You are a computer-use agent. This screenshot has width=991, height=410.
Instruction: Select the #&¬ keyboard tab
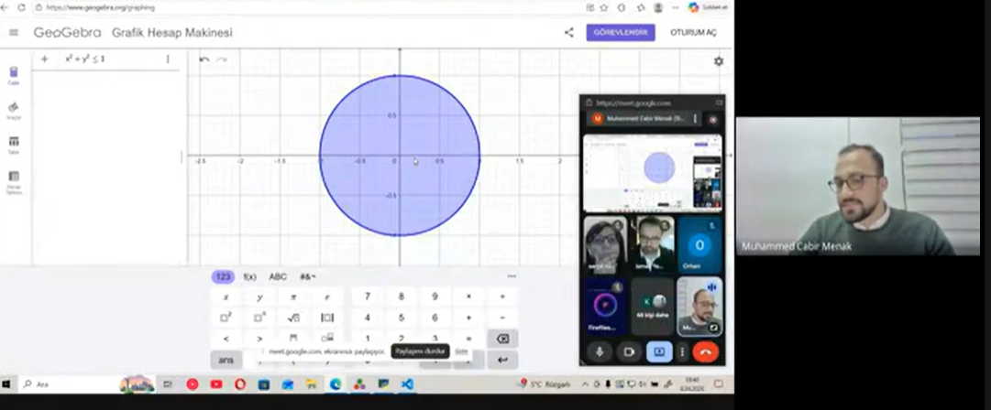point(308,277)
